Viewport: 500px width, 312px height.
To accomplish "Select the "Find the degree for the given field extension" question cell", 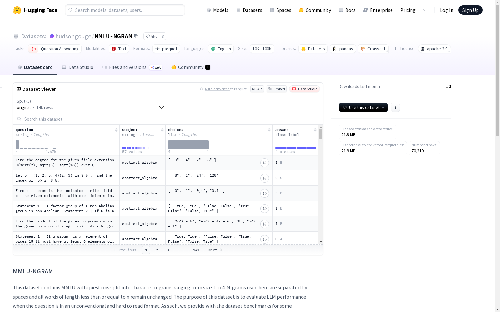I will pos(66,163).
